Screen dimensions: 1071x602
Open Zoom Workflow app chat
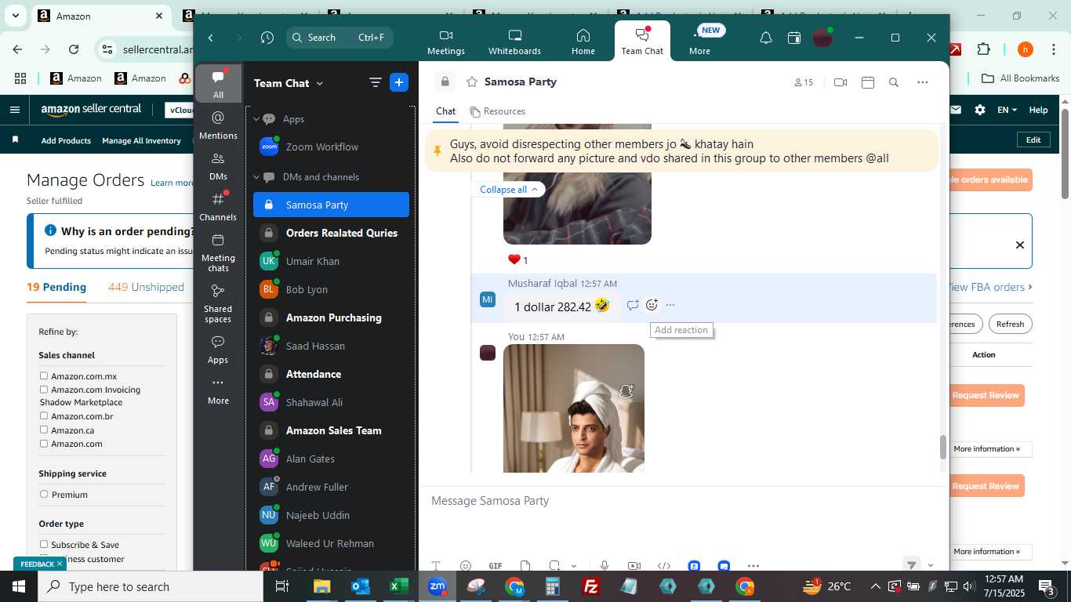click(331, 147)
